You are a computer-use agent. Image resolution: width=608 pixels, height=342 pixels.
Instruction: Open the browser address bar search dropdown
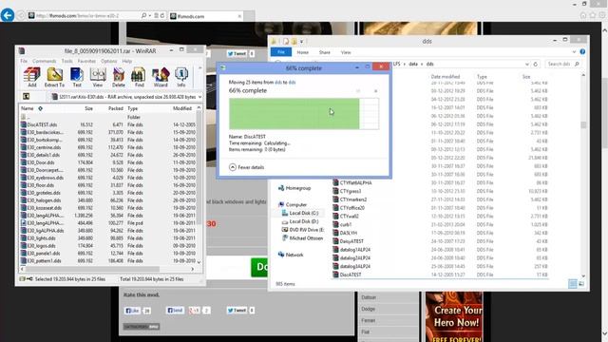click(149, 15)
